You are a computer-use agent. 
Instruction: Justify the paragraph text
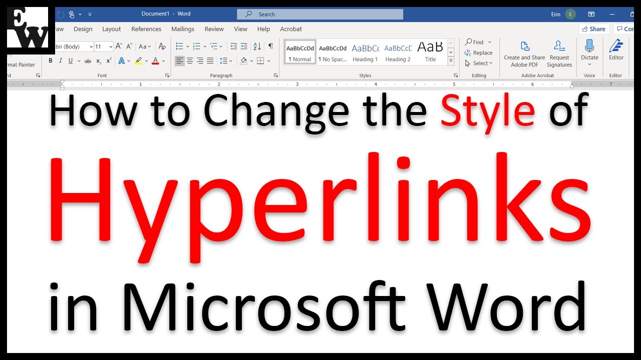tap(210, 61)
